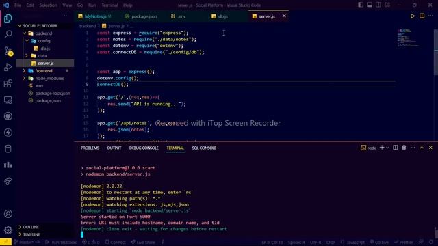
Task: Click Prettier in status bar
Action: coord(404,242)
